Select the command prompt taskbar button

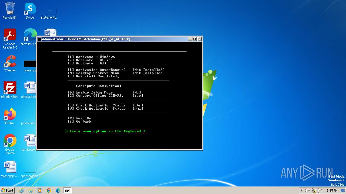67,190
